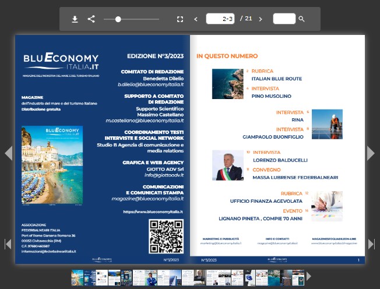Open the share options icon
This screenshot has height=289, width=380.
point(91,19)
